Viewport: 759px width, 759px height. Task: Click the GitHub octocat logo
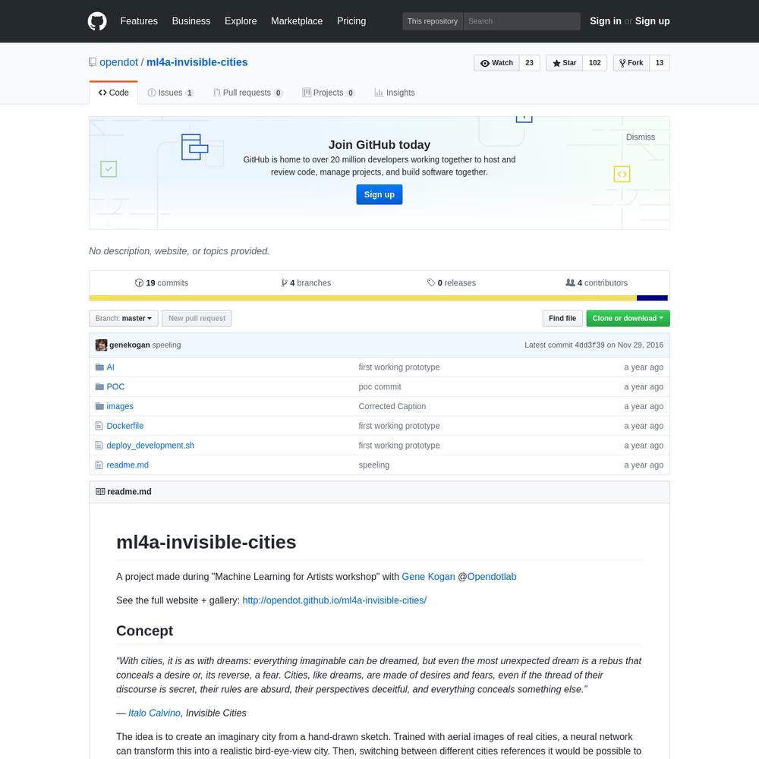97,21
